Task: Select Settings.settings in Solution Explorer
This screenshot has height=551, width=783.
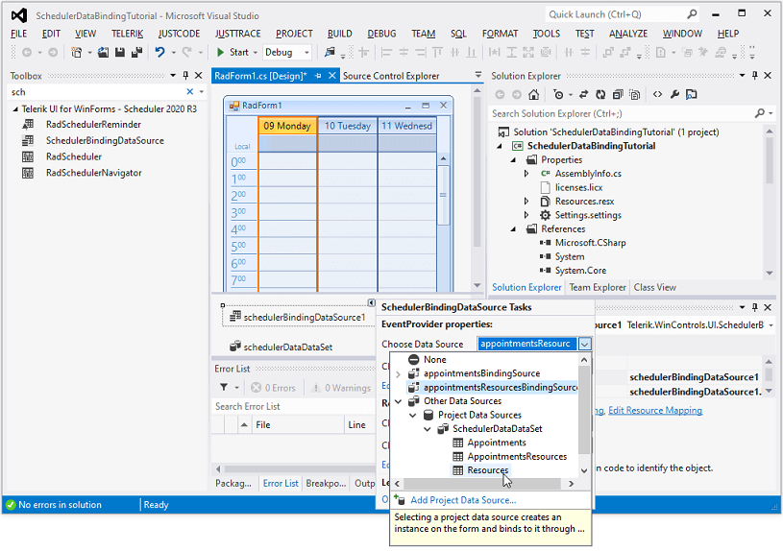Action: 588,215
